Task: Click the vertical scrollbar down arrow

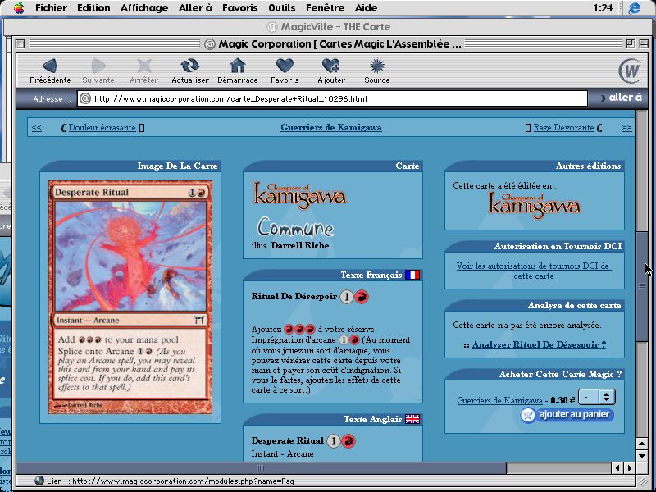Action: pyautogui.click(x=642, y=455)
